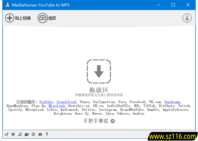Screen dimensions: 198x141
Task: Click the arrow icon beside the tutorial text
Action: coord(113,121)
